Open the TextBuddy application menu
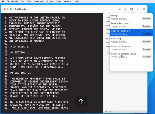 tap(12, 1)
